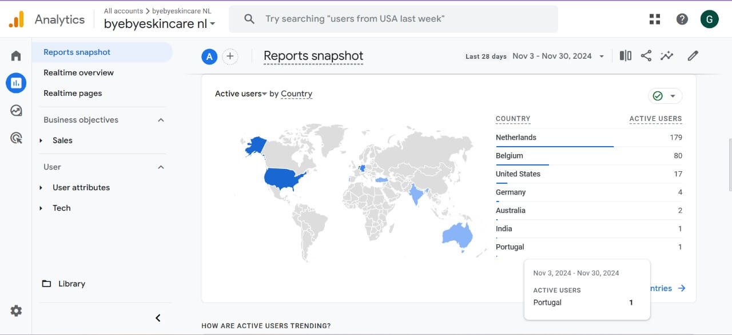Image resolution: width=732 pixels, height=335 pixels.
Task: Select the Australia row
Action: click(x=589, y=211)
